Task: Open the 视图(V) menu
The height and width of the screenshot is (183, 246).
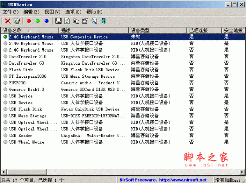Action: (x=52, y=12)
